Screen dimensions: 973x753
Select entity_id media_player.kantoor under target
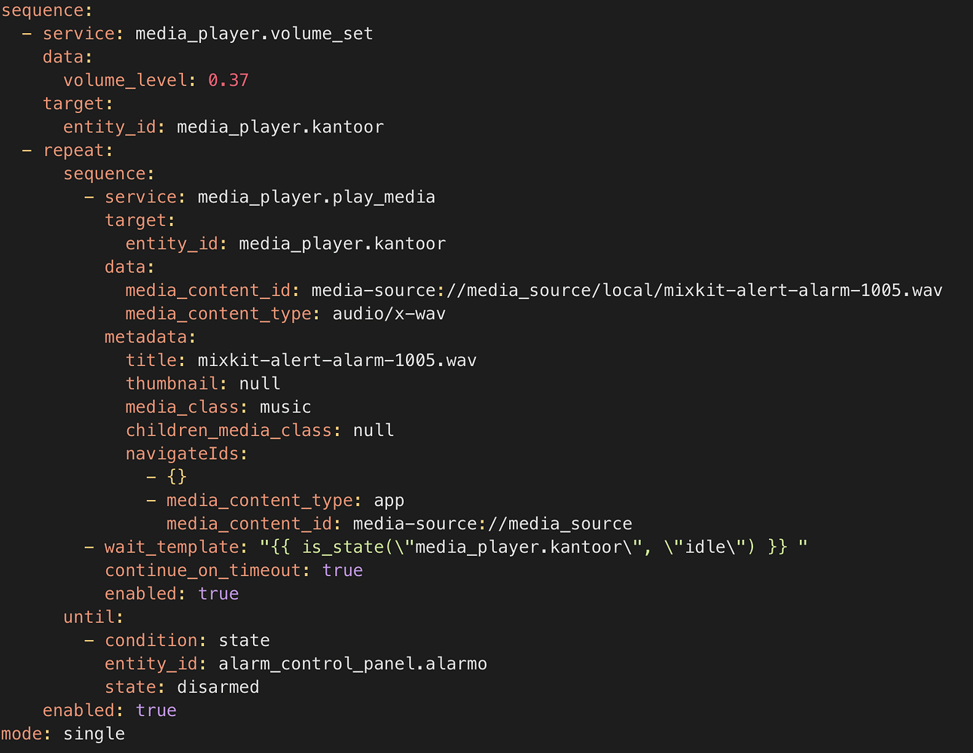pos(280,127)
